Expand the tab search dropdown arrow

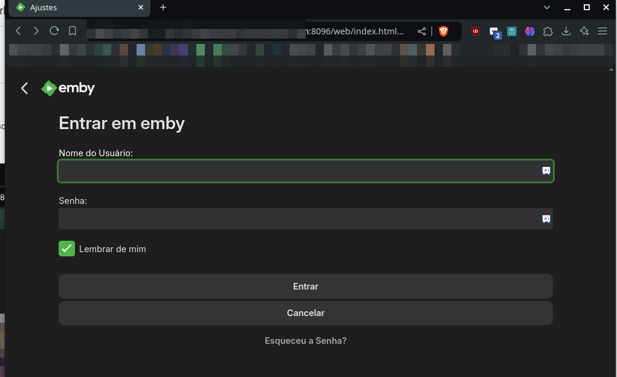[547, 7]
